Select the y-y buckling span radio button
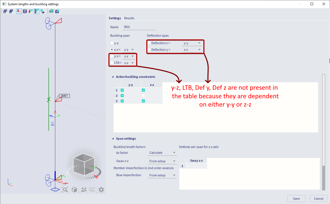The width and height of the screenshot is (330, 204). point(112,43)
